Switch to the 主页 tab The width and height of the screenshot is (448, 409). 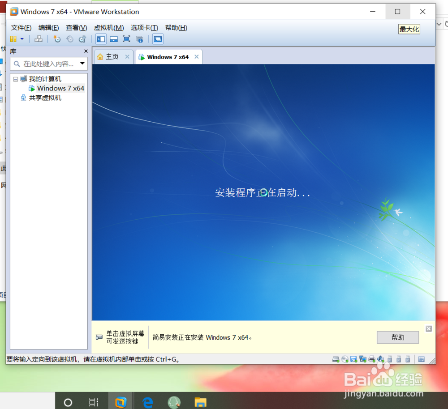point(112,56)
